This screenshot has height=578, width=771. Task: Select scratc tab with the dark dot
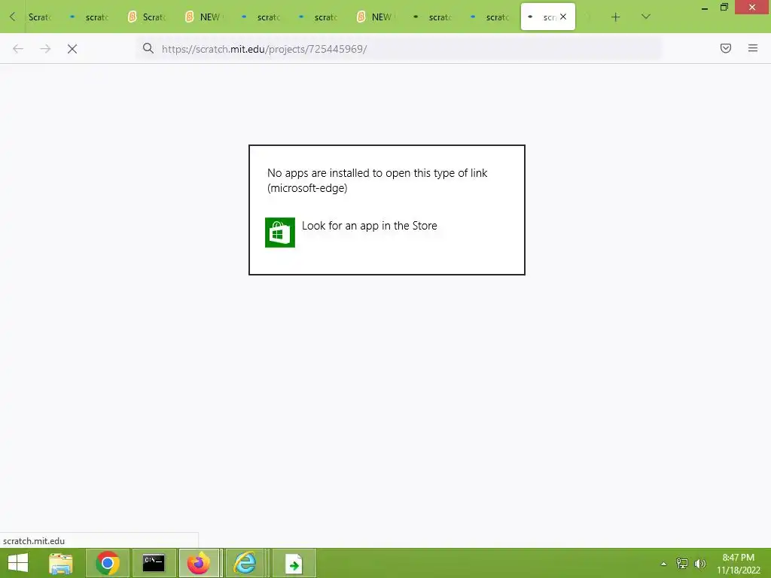pos(433,17)
